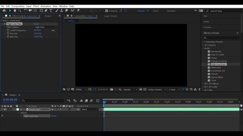The image size is (243, 136).
Task: Open the magnification 46% dropdown
Action: point(81,90)
